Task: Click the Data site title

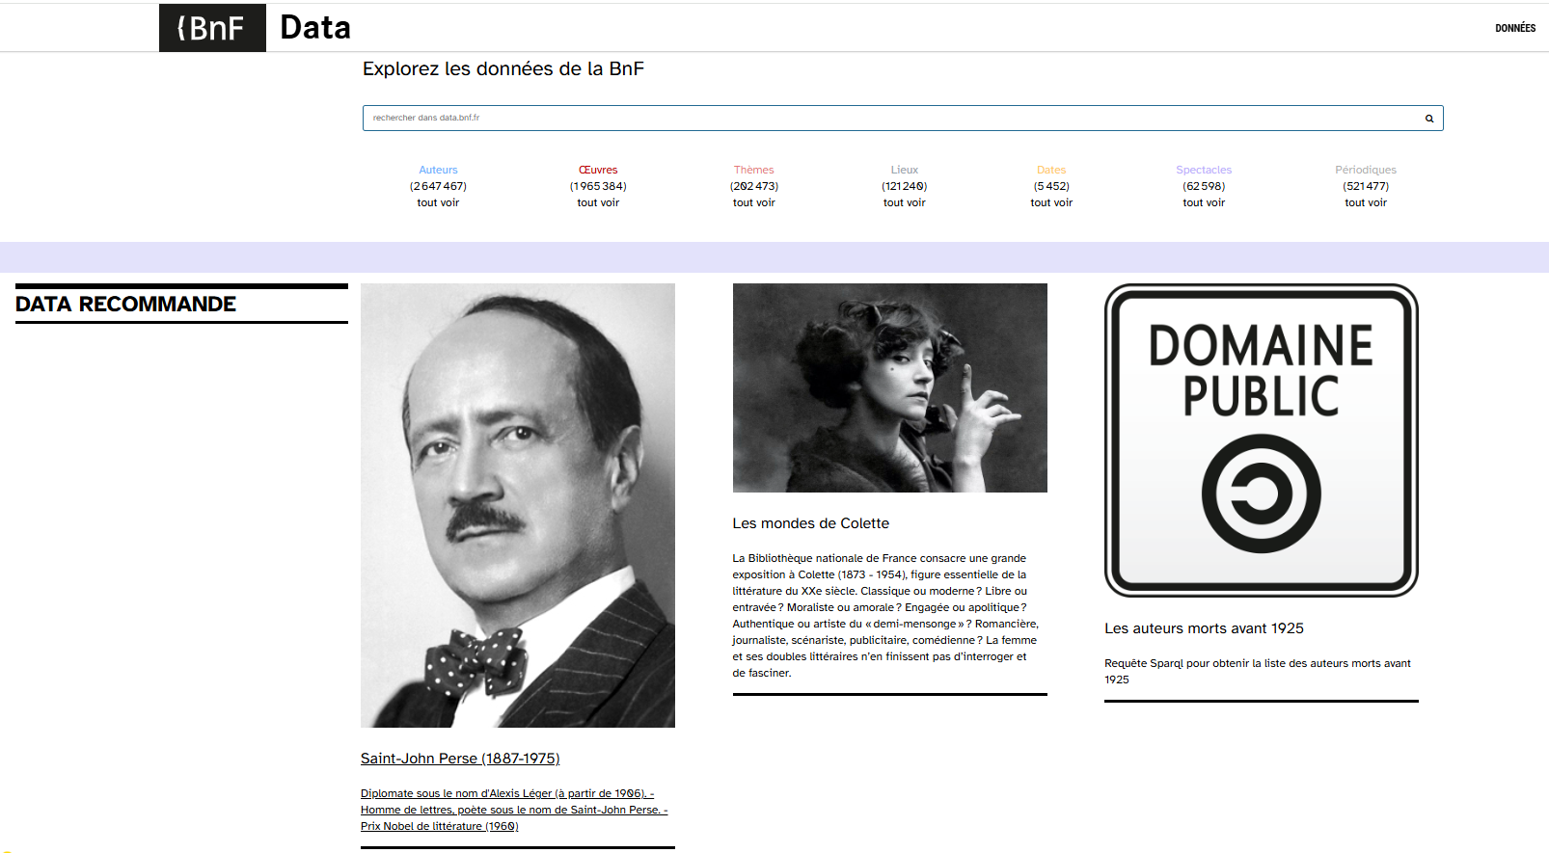Action: coord(315,28)
